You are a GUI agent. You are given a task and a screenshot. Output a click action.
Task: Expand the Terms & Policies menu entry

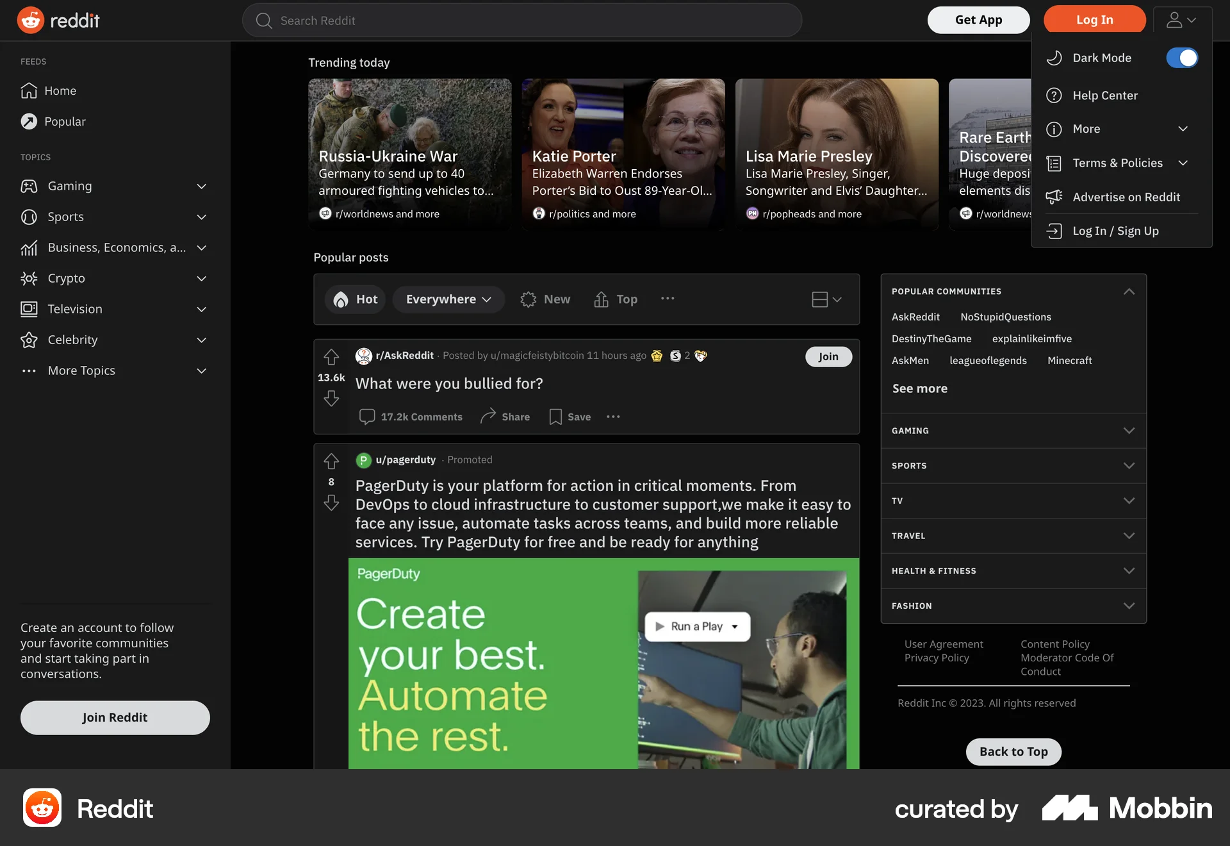pos(1118,163)
